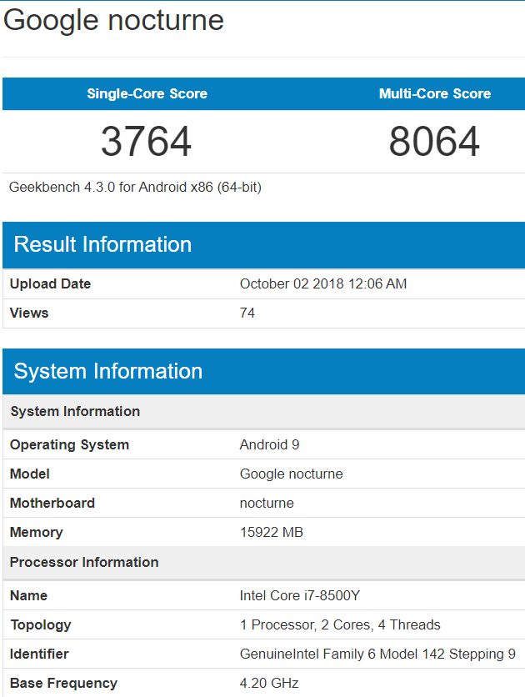Click the Operating System label
Screen dimensions: 525x697
69,445
